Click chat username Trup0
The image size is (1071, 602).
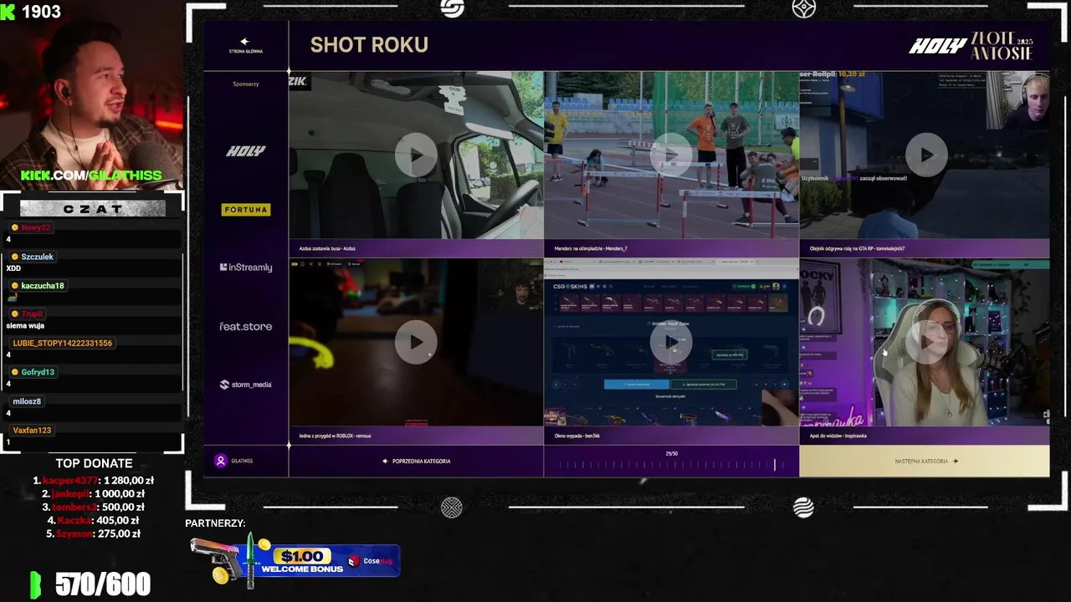32,314
